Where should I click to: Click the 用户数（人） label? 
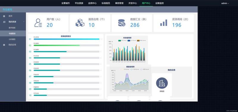(54, 19)
